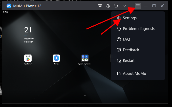Select Problem diagnosis menu entry

pos(138,29)
